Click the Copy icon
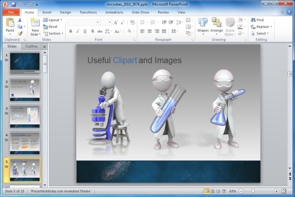This screenshot has height=197, width=295. pyautogui.click(x=20, y=27)
